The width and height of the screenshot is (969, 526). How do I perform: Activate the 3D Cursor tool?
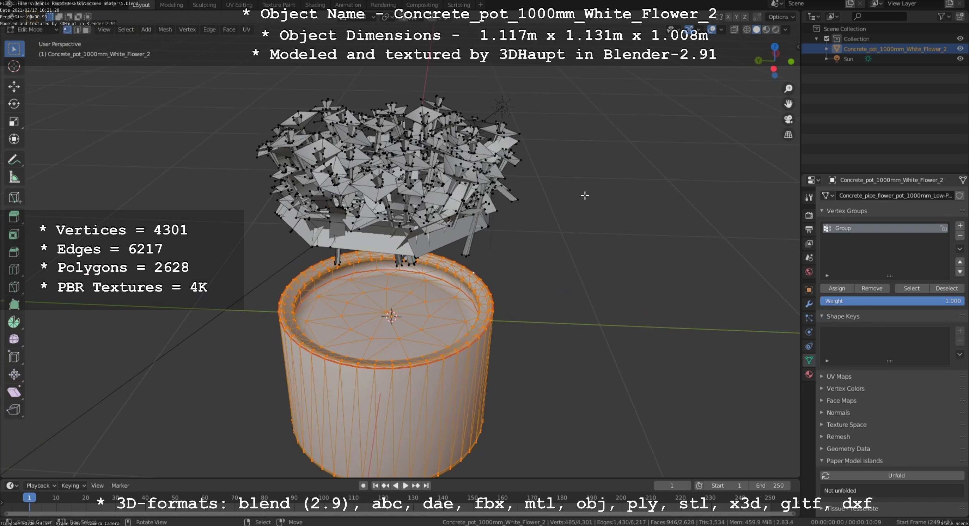pos(14,67)
